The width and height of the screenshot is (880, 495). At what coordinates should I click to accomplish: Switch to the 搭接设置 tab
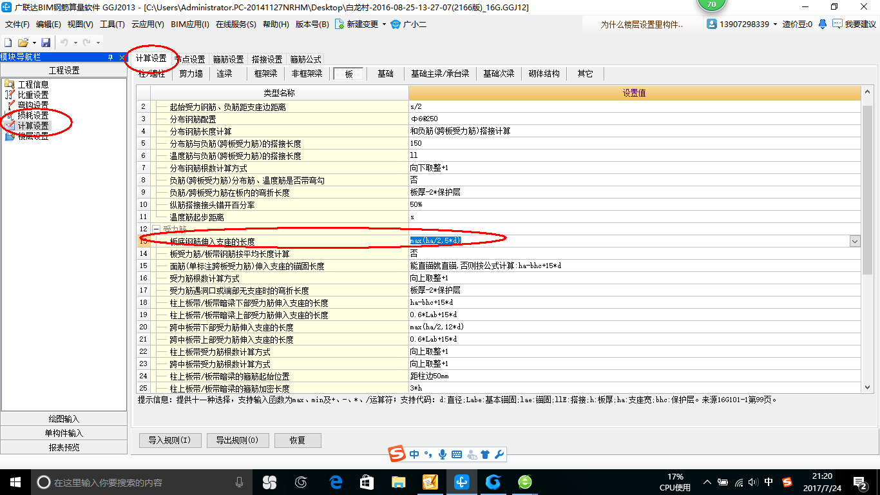pyautogui.click(x=267, y=59)
